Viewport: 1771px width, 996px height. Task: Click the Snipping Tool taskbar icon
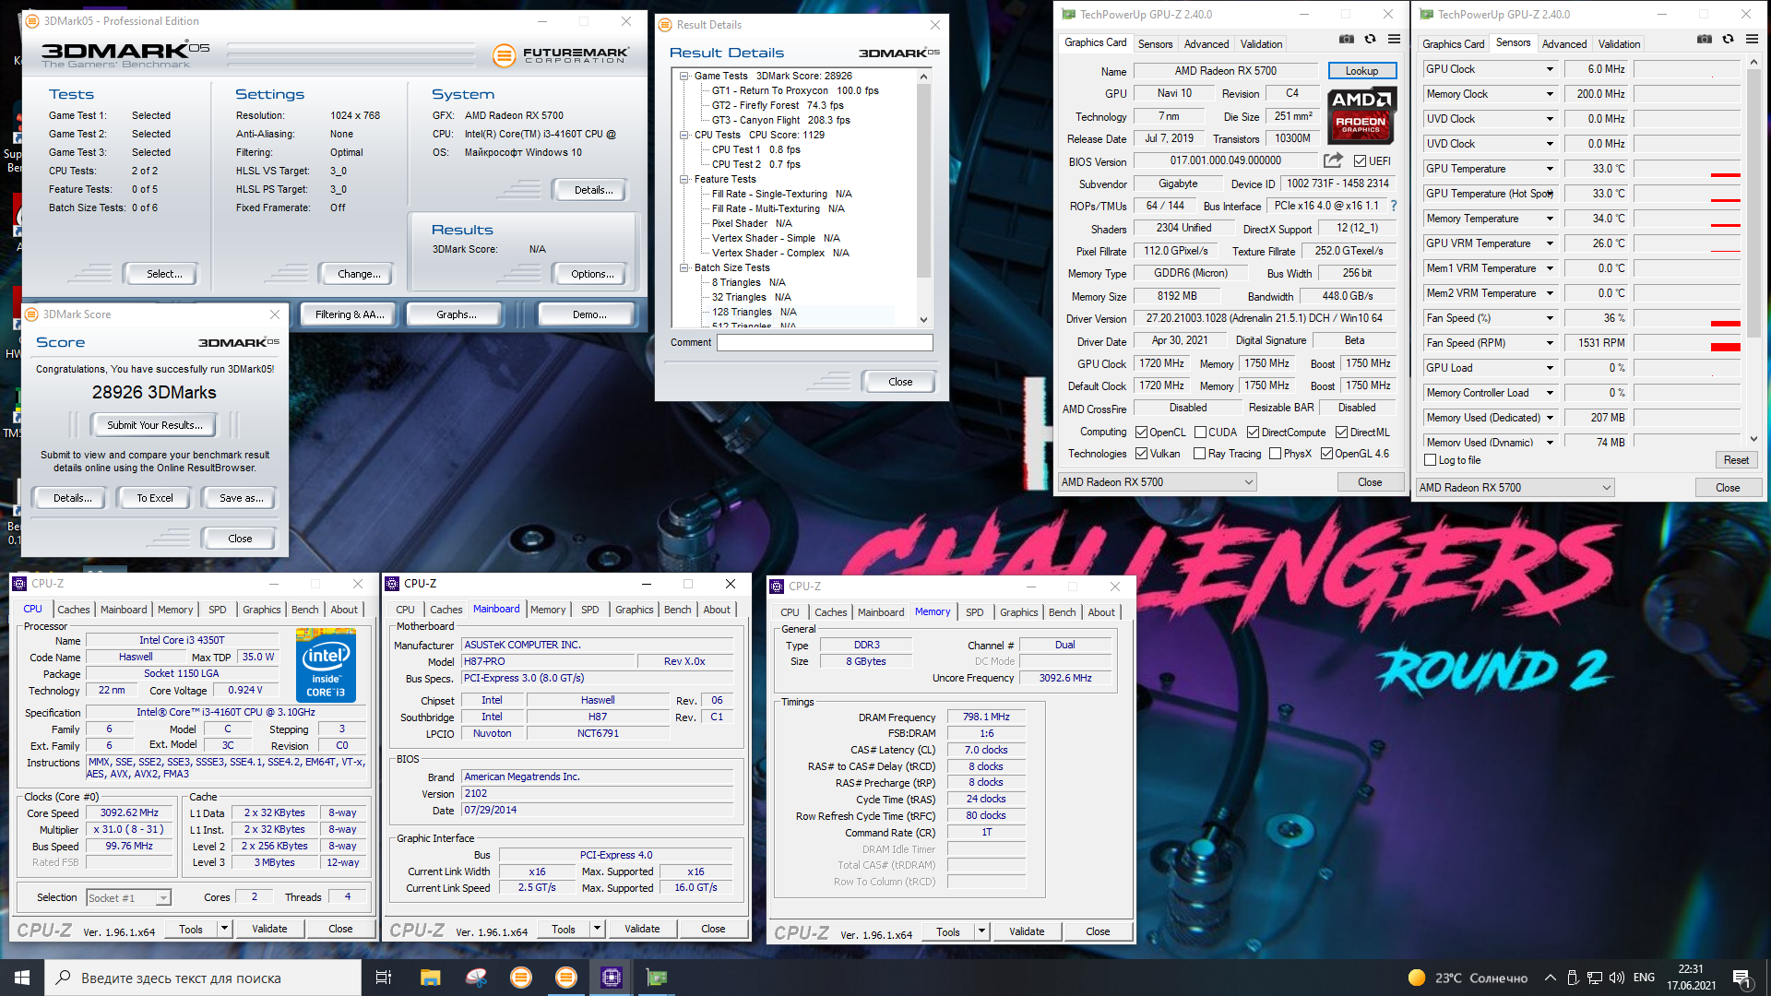pos(476,978)
